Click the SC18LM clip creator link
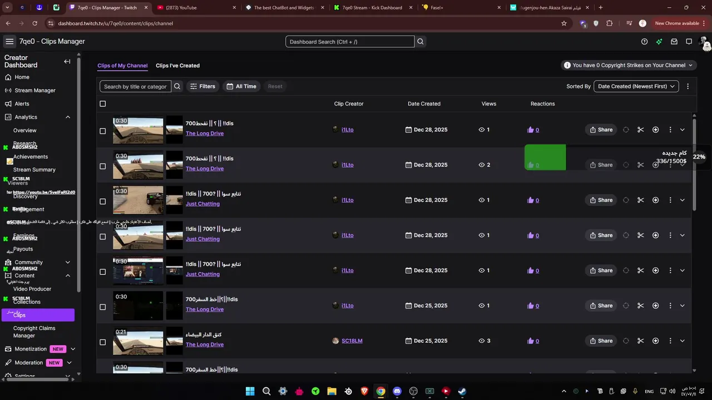The height and width of the screenshot is (400, 712). (352, 341)
